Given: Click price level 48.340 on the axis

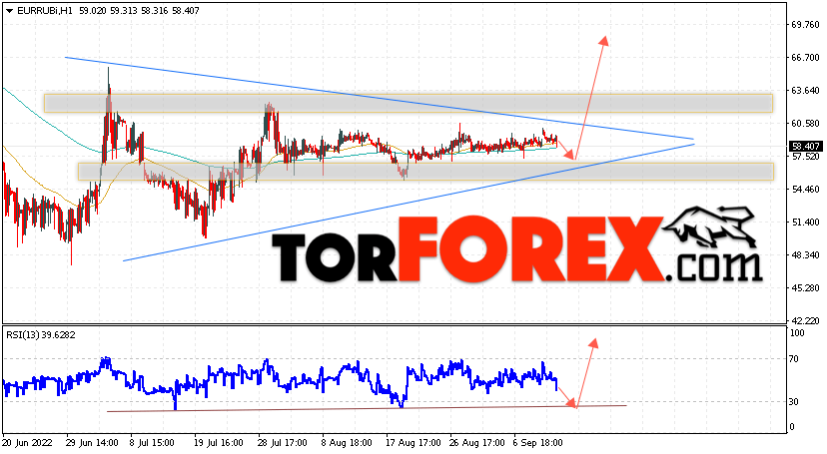Looking at the screenshot, I should (805, 254).
